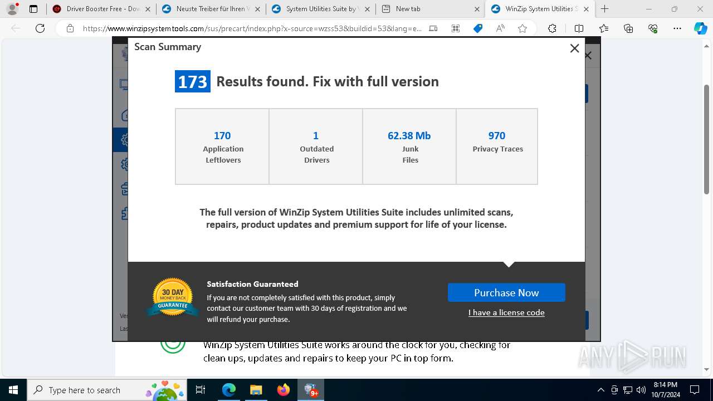Image resolution: width=713 pixels, height=401 pixels.
Task: Add this page to favorites star
Action: tap(522, 28)
